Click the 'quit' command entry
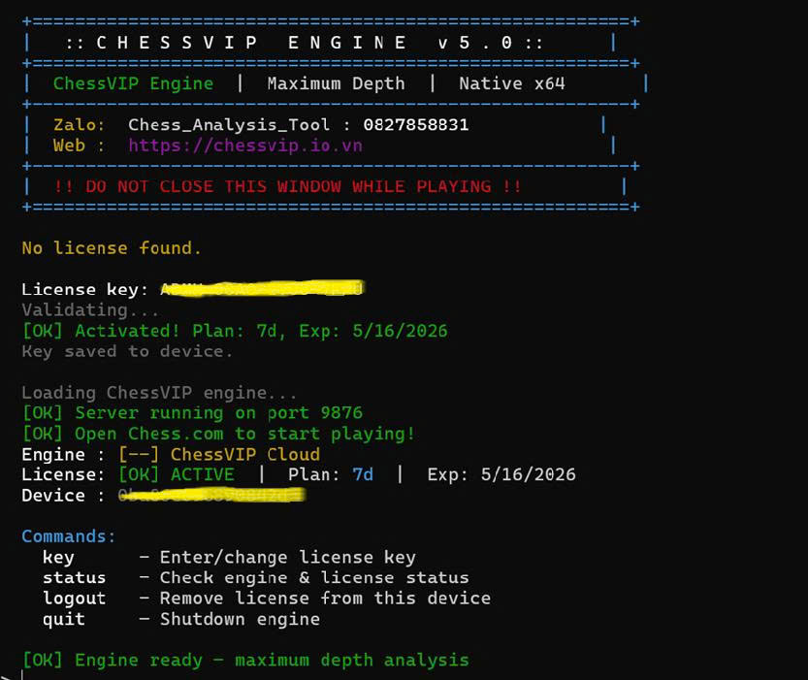808x680 pixels. tap(64, 619)
